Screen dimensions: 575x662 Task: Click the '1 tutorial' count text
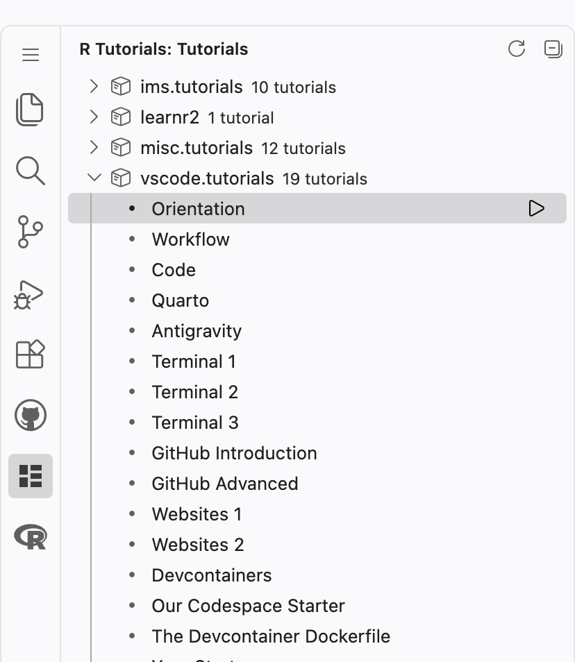(x=241, y=118)
